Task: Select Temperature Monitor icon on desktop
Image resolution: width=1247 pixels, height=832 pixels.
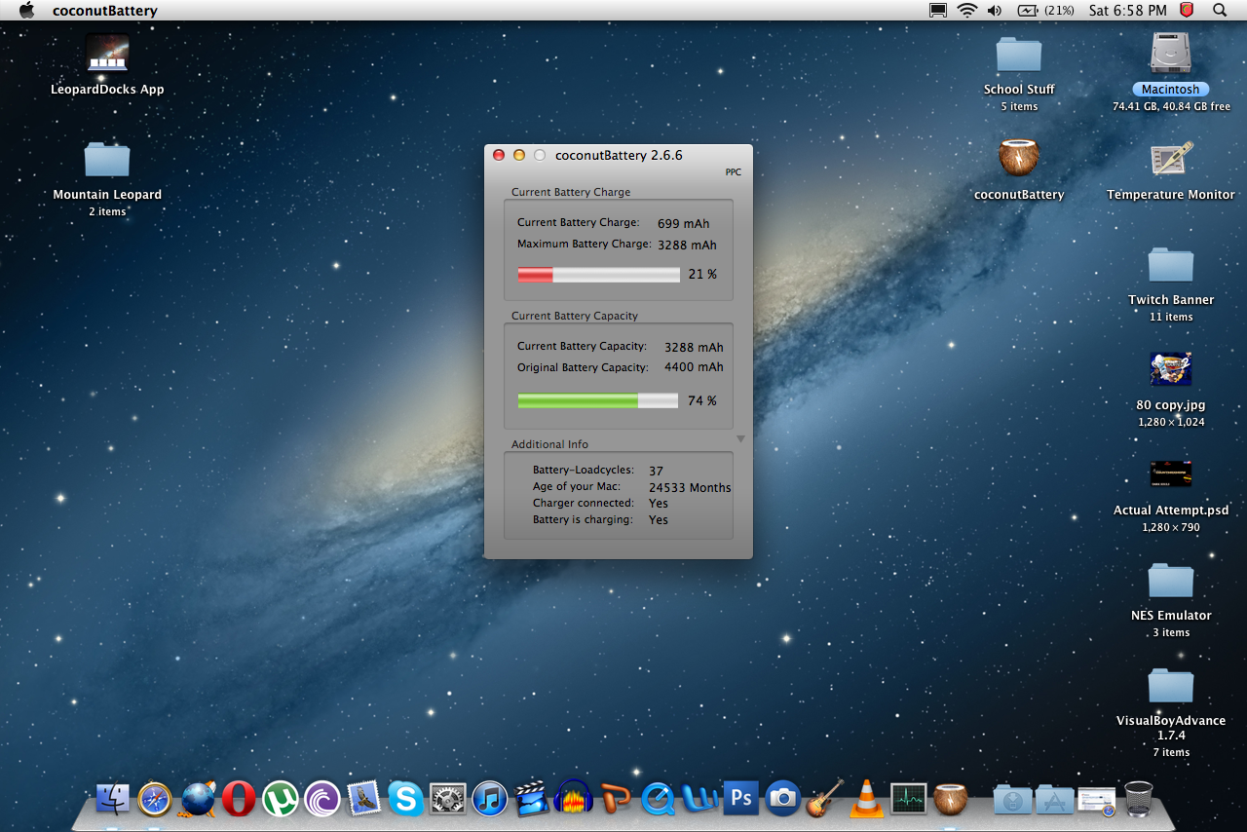Action: [x=1171, y=159]
